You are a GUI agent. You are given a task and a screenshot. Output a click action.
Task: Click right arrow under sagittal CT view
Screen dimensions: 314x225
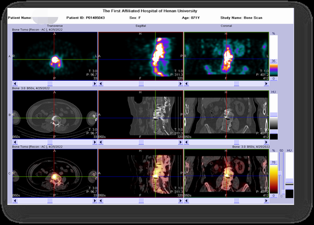(181, 142)
